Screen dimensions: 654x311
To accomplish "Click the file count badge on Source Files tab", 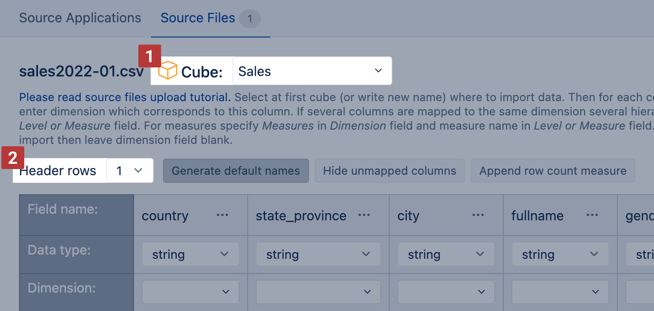I will (250, 19).
